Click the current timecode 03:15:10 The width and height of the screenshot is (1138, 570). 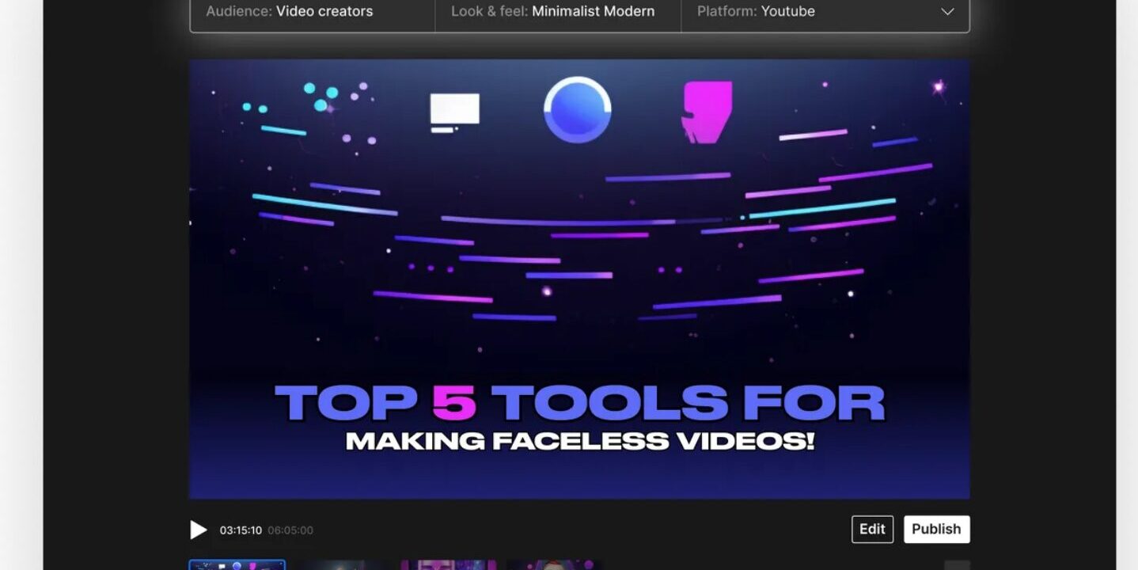[241, 530]
